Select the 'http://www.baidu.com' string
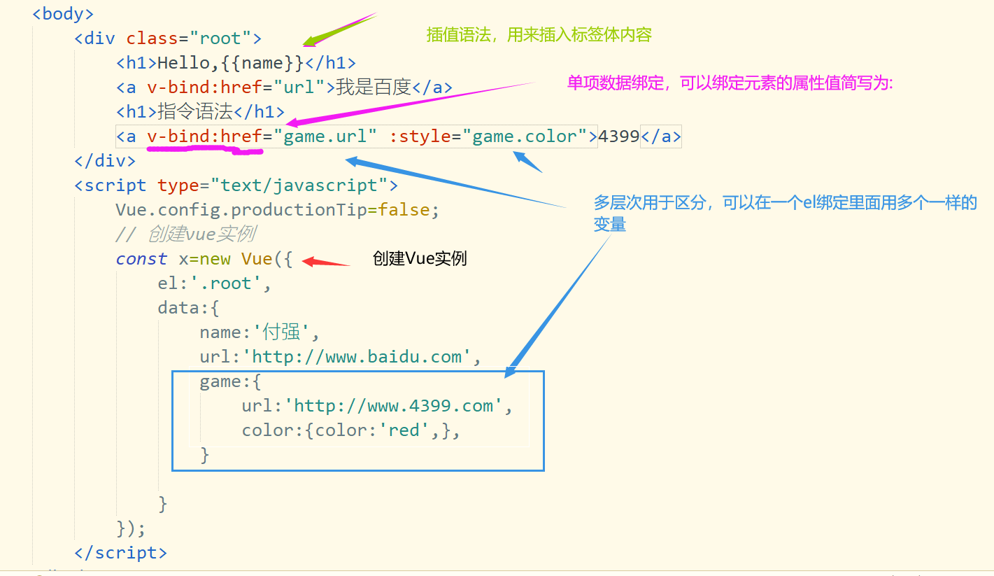This screenshot has width=994, height=576. click(x=357, y=356)
